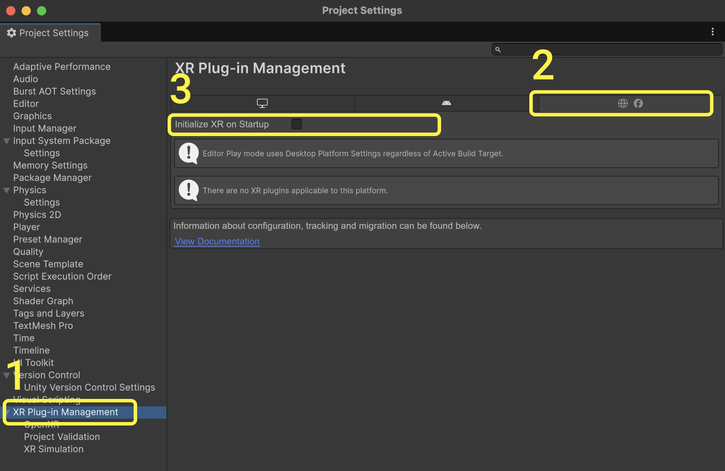Click the Facebook logo icon in platform tab

click(638, 103)
